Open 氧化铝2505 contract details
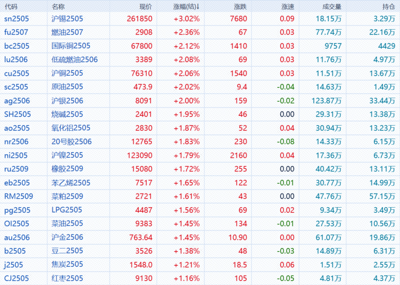400x285 pixels. coord(71,128)
